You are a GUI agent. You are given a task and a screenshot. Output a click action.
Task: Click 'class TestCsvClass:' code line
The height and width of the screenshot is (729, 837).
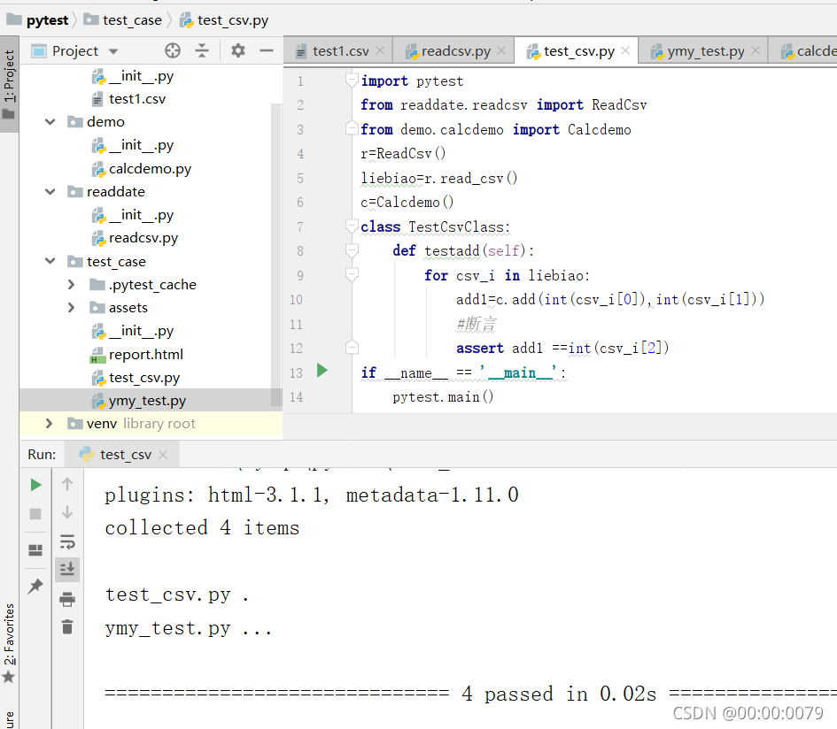click(x=435, y=226)
